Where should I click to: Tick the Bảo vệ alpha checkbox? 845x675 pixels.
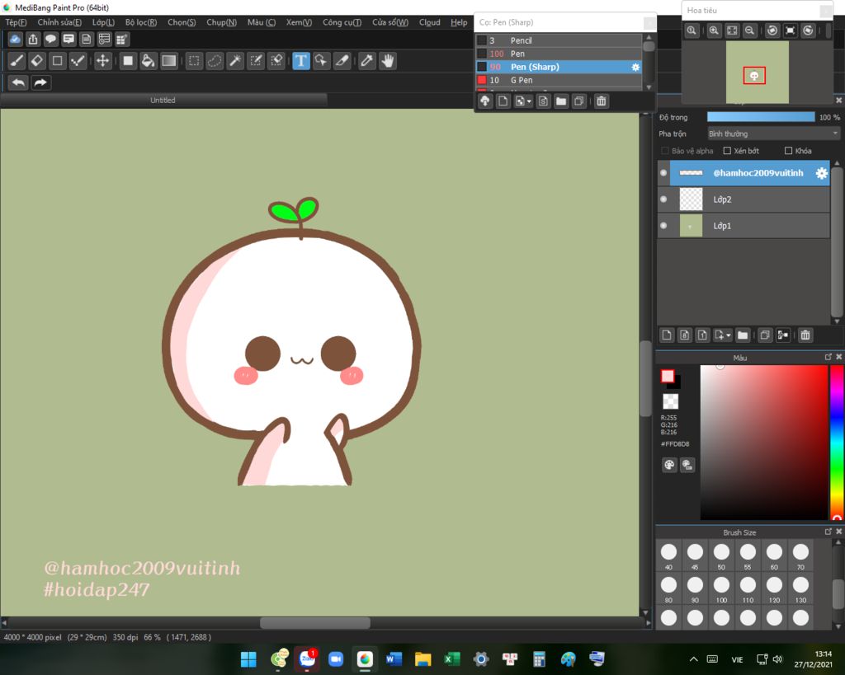point(665,151)
